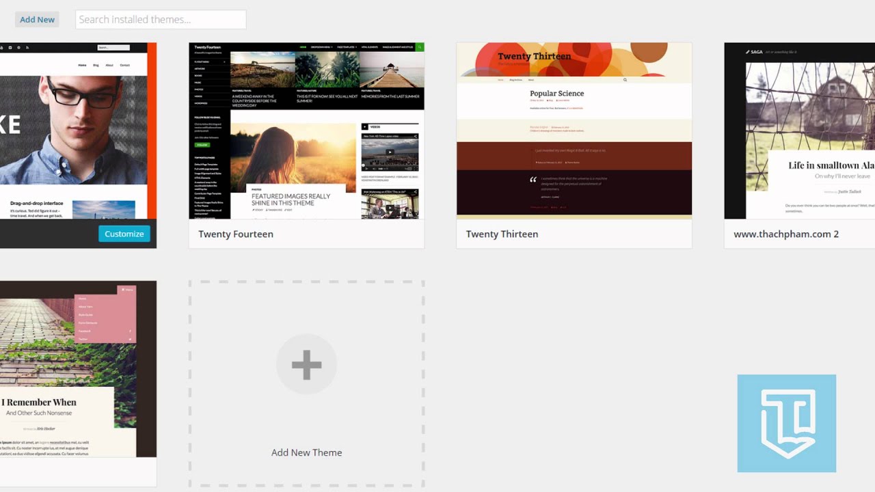
Task: Customize the active theme
Action: coord(124,234)
